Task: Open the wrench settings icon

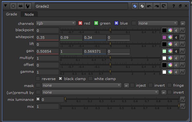Action: (28, 6)
